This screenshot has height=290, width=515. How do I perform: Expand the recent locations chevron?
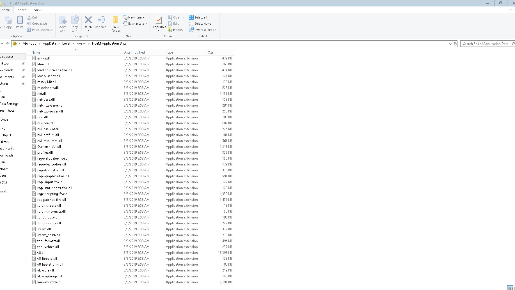click(x=2, y=43)
